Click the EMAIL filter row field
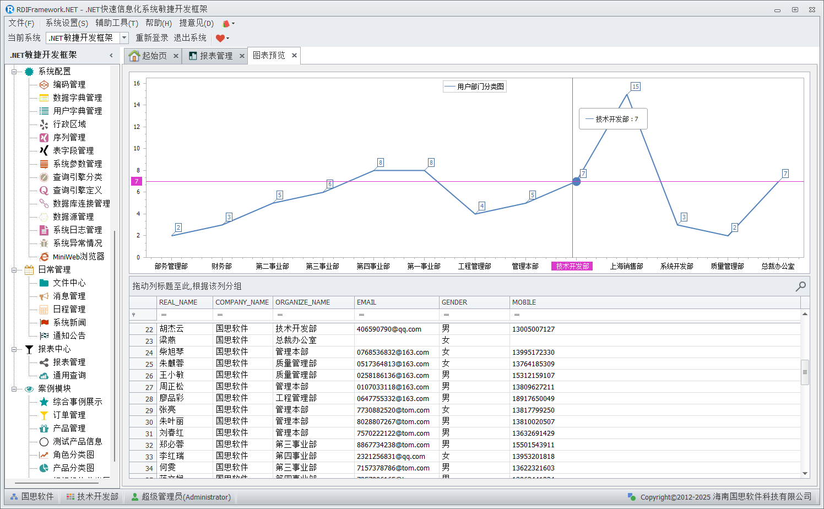The height and width of the screenshot is (509, 824). pyautogui.click(x=397, y=315)
